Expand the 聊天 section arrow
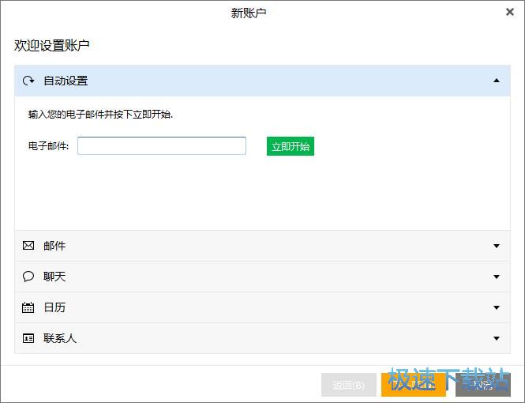The image size is (525, 403). tap(496, 277)
